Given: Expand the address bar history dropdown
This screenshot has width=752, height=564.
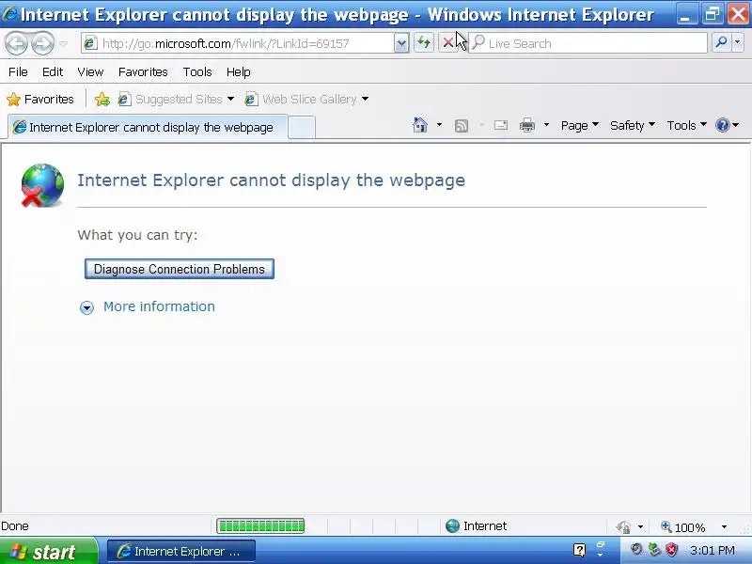Looking at the screenshot, I should (x=401, y=43).
